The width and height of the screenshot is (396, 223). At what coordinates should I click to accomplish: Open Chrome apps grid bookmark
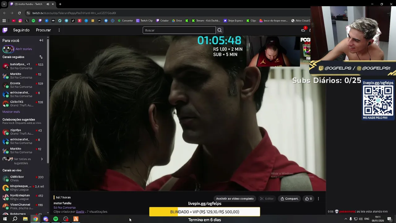click(x=4, y=21)
